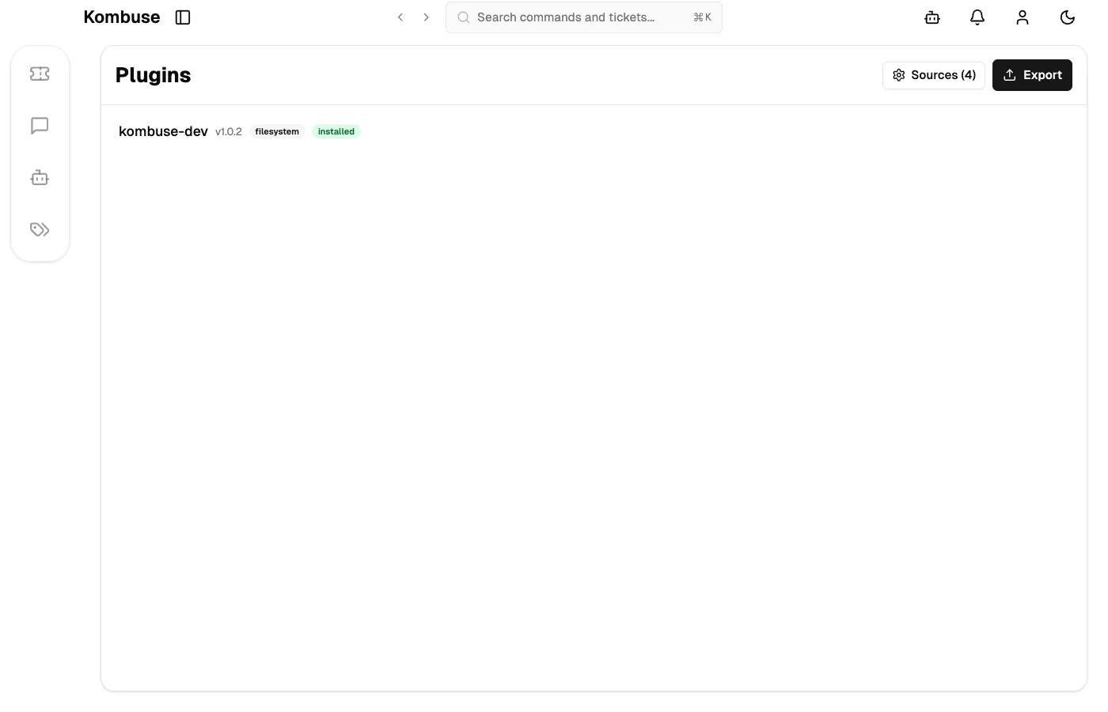The width and height of the screenshot is (1108, 712).
Task: Open the kombuse-dev plugin entry
Action: point(163,131)
